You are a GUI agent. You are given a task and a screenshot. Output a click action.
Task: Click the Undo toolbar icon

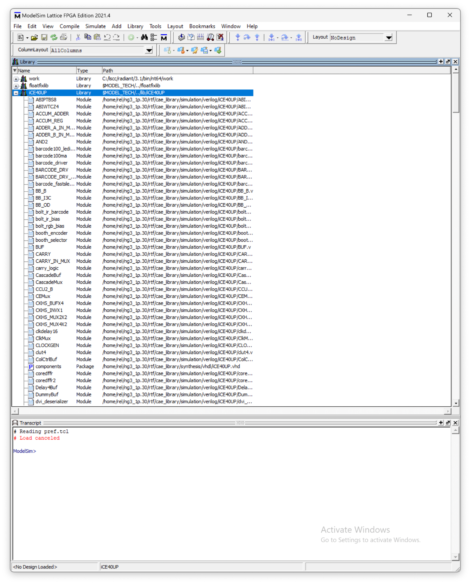(x=107, y=37)
